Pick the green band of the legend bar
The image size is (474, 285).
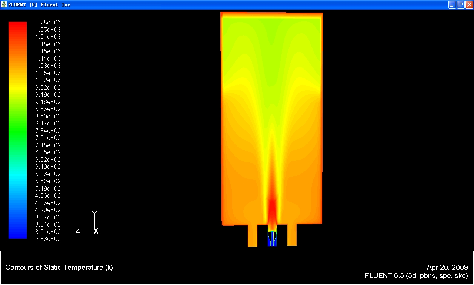click(17, 126)
